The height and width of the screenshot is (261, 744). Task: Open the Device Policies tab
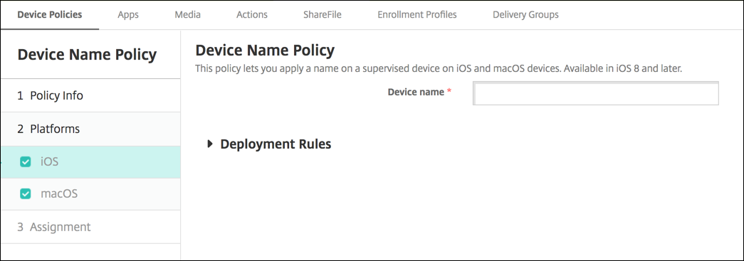pyautogui.click(x=49, y=15)
